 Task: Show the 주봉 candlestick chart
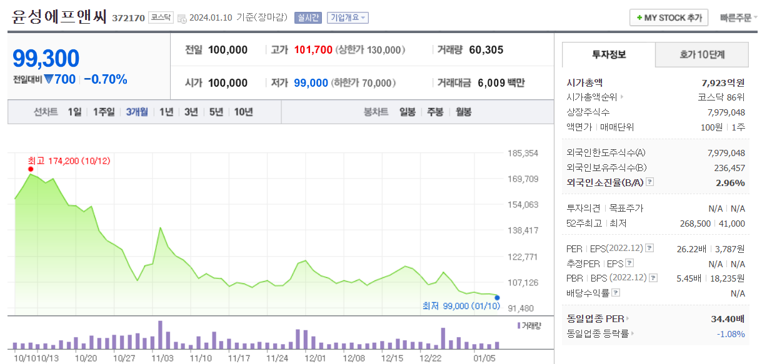tap(435, 112)
